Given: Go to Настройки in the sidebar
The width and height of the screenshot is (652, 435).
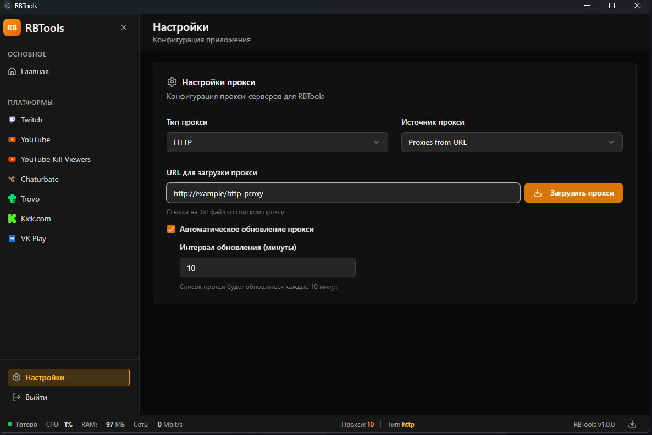Looking at the screenshot, I should (45, 377).
